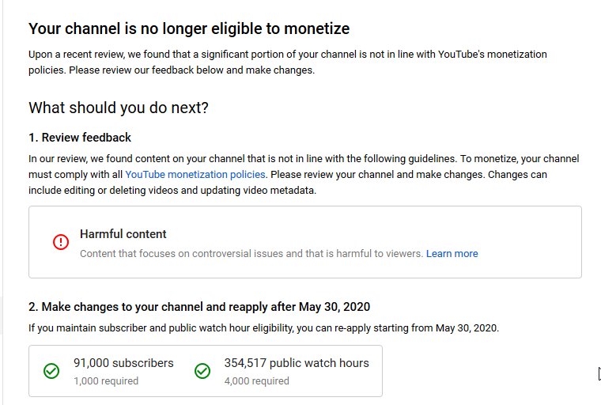This screenshot has height=405, width=601.
Task: Click the re-apply starting May 30, 2020 sentence
Action: point(263,328)
